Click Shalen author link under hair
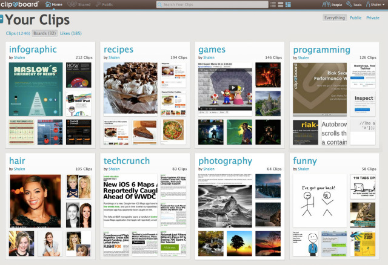 pyautogui.click(x=19, y=169)
